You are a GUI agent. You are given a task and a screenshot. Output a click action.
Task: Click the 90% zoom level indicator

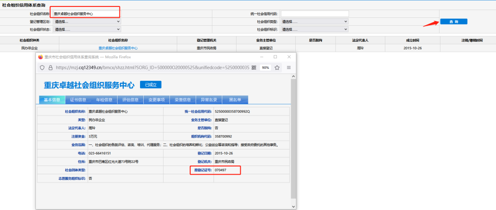pyautogui.click(x=265, y=67)
